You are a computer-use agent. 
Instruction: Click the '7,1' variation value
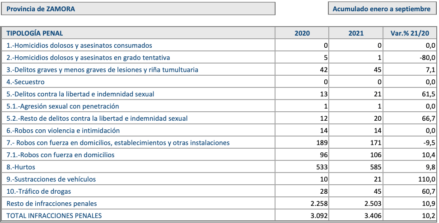(x=430, y=69)
